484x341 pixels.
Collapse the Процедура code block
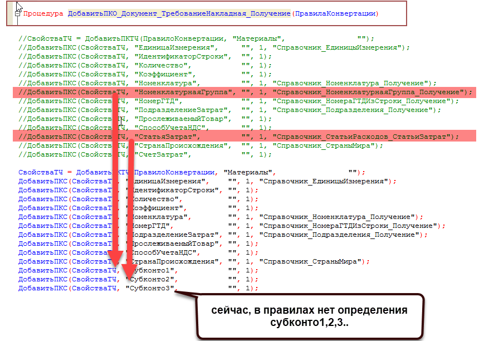[x=17, y=13]
